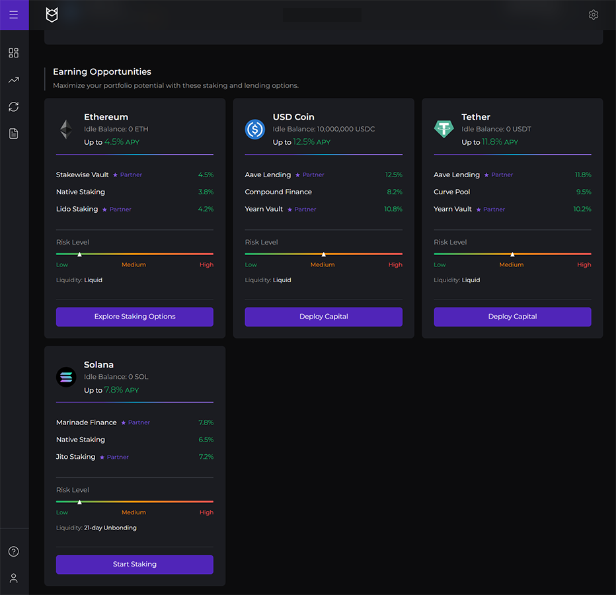Click the Ethereum risk level slider marker
Screen dimensions: 616x595
point(79,254)
